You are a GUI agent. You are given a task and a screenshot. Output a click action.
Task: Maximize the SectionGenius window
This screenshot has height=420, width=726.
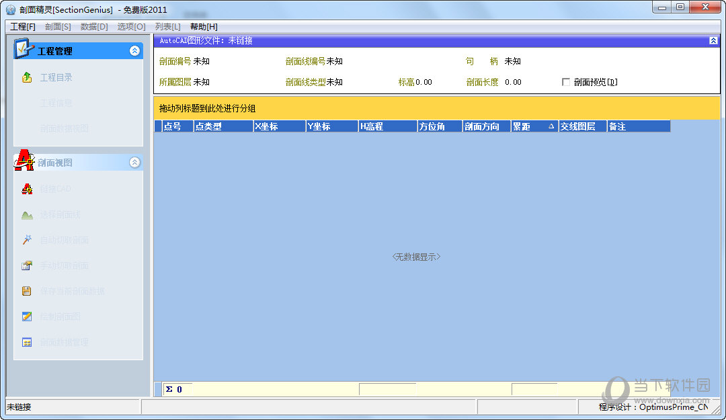click(x=680, y=7)
